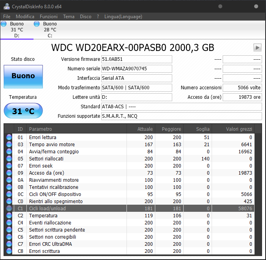Screen dimensions: 266x260
Task: Click status orb for Errori seek row
Action: click(x=9, y=166)
